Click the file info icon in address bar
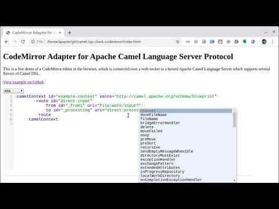The height and width of the screenshot is (209, 279). click(x=33, y=42)
